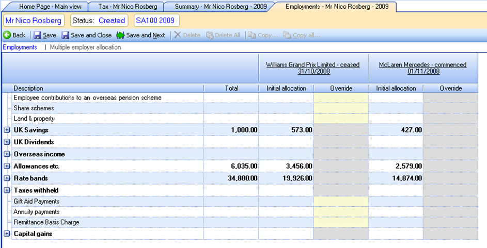Click Rate bands total 34,800.00
This screenshot has height=248, width=487.
[243, 178]
